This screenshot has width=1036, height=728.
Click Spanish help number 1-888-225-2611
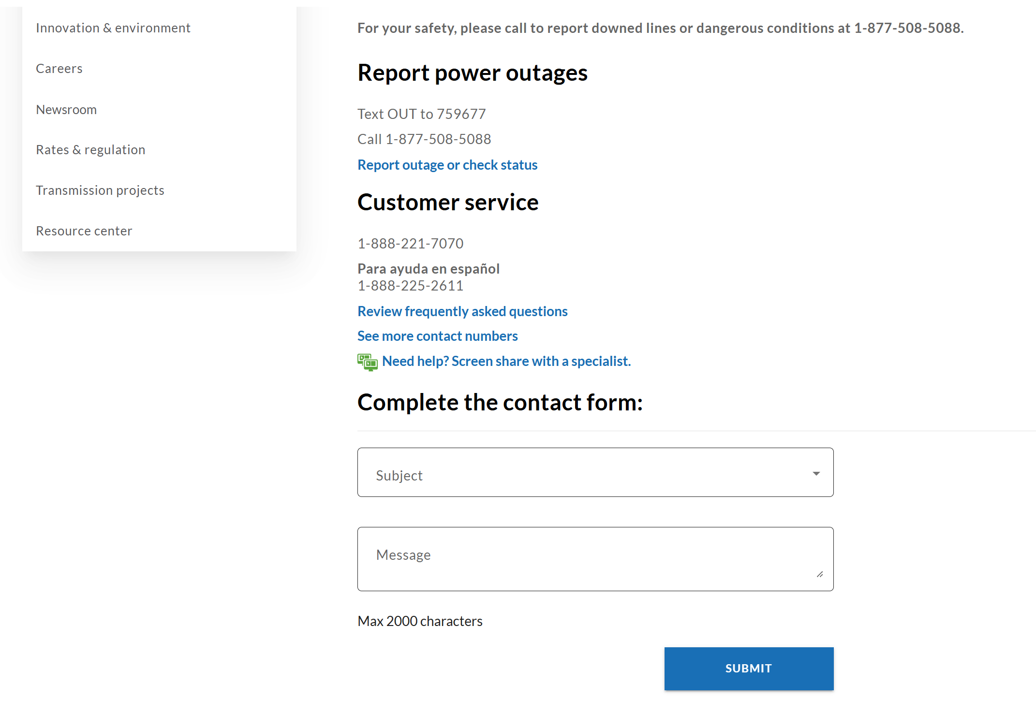411,286
